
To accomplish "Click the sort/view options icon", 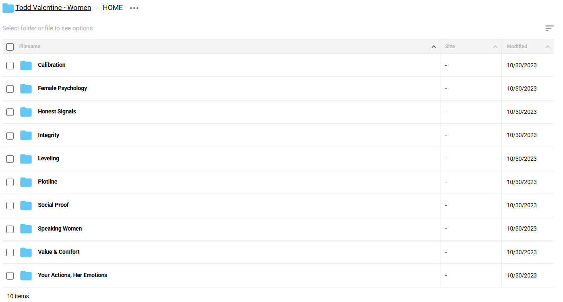I will coord(549,28).
